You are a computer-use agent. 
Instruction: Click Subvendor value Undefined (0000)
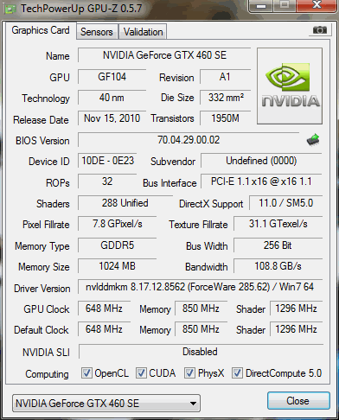click(261, 161)
